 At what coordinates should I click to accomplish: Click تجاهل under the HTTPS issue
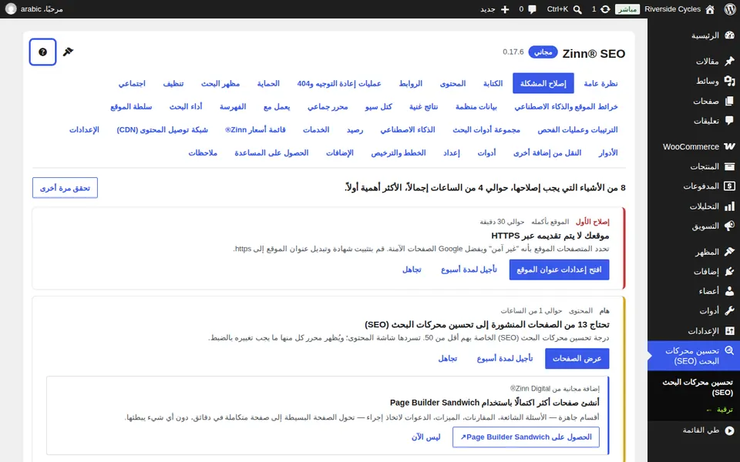pyautogui.click(x=412, y=269)
